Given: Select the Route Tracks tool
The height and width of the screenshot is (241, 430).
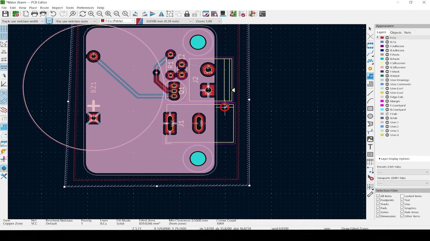Looking at the screenshot, I should [370, 53].
